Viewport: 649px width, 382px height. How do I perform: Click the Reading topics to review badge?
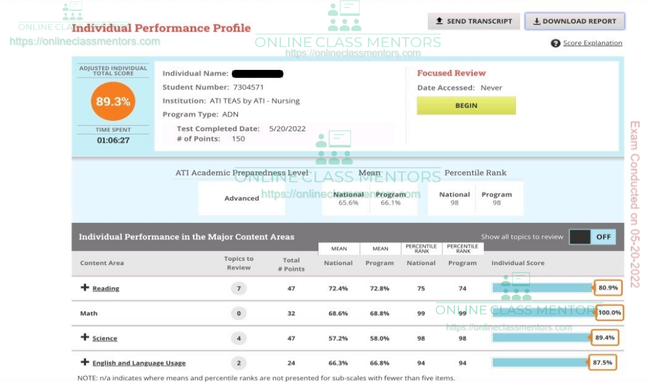[x=238, y=288]
